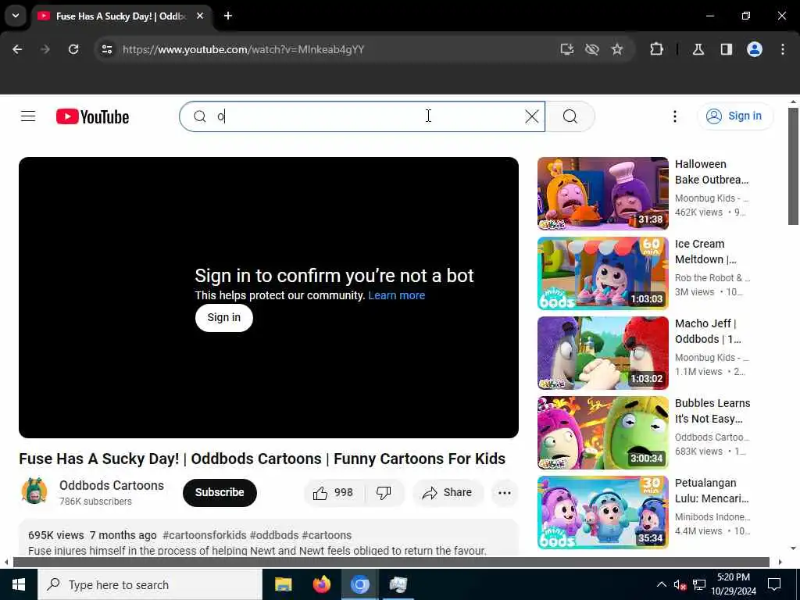This screenshot has height=600, width=800.
Task: Reload the YouTube page
Action: [x=73, y=49]
